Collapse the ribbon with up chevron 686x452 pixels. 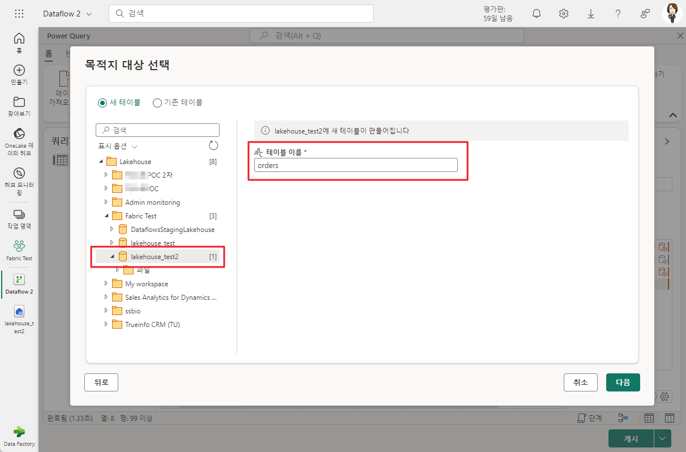[x=673, y=115]
